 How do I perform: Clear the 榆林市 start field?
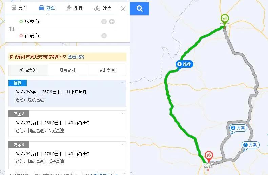(x=104, y=22)
